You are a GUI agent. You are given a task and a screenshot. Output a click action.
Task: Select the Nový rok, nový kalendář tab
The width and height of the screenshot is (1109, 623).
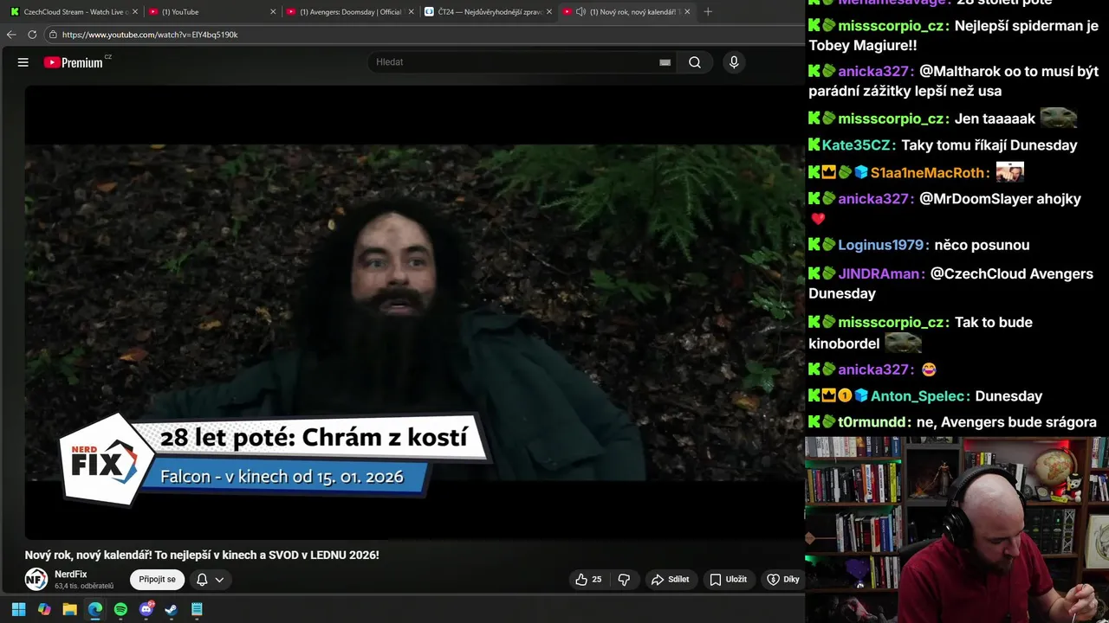pos(626,12)
